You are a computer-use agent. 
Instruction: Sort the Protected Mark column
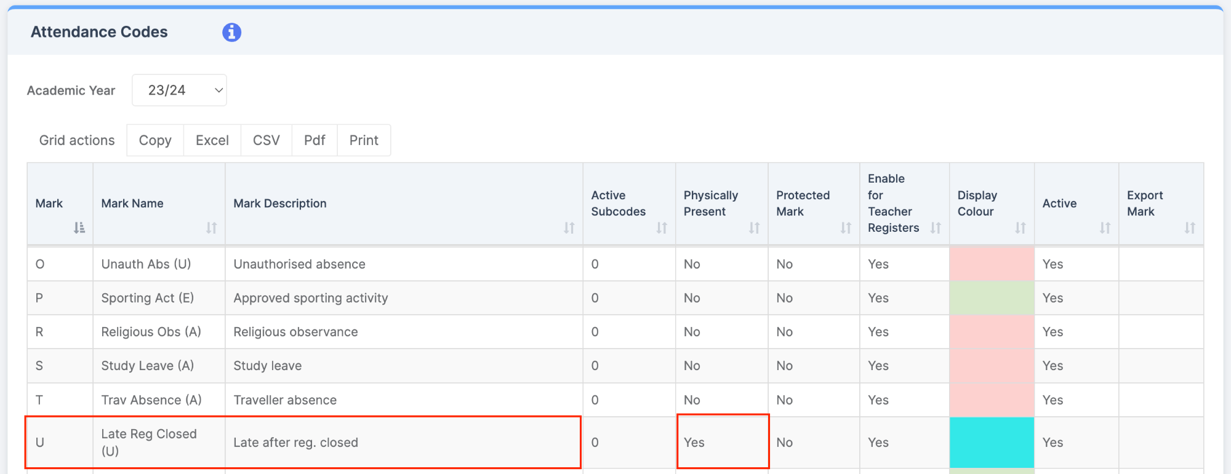[846, 228]
